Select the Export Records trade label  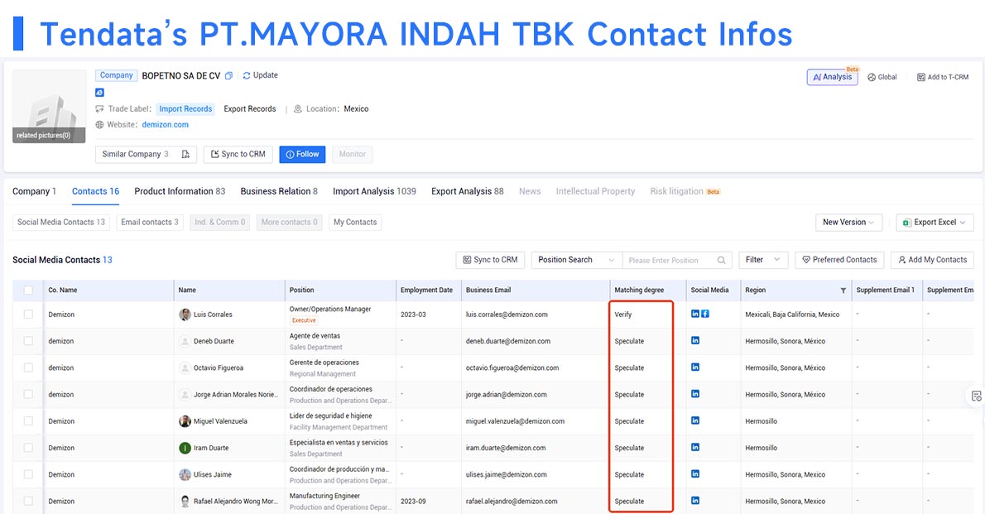point(250,109)
